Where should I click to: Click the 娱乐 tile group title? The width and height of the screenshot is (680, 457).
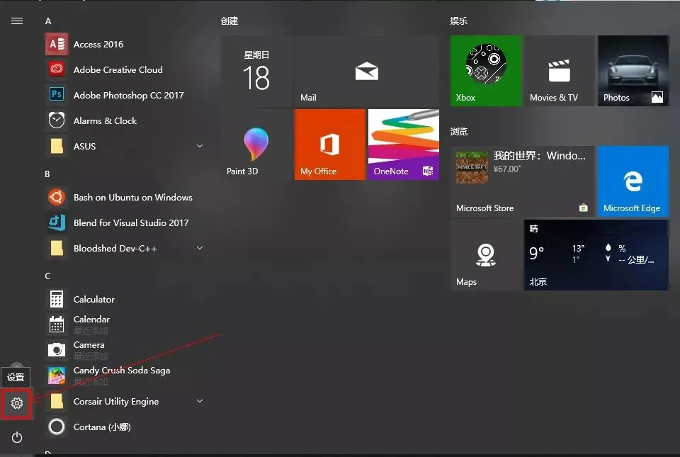459,21
